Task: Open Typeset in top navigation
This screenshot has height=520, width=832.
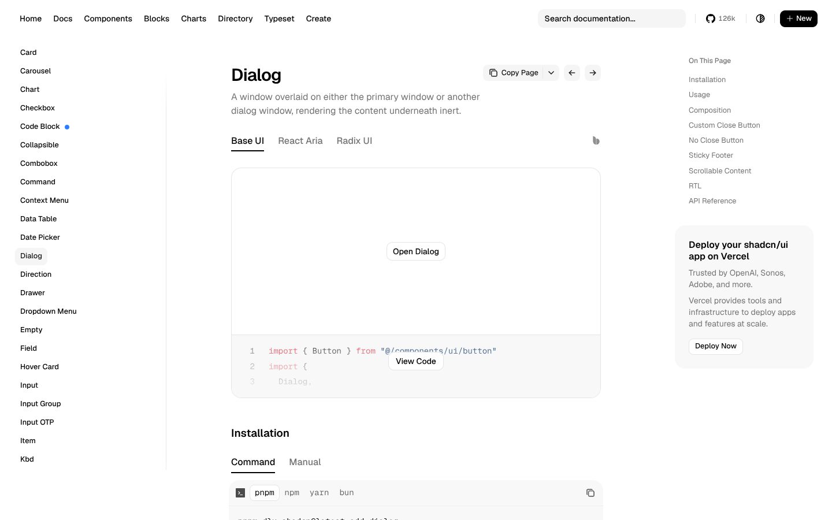Action: 279,18
